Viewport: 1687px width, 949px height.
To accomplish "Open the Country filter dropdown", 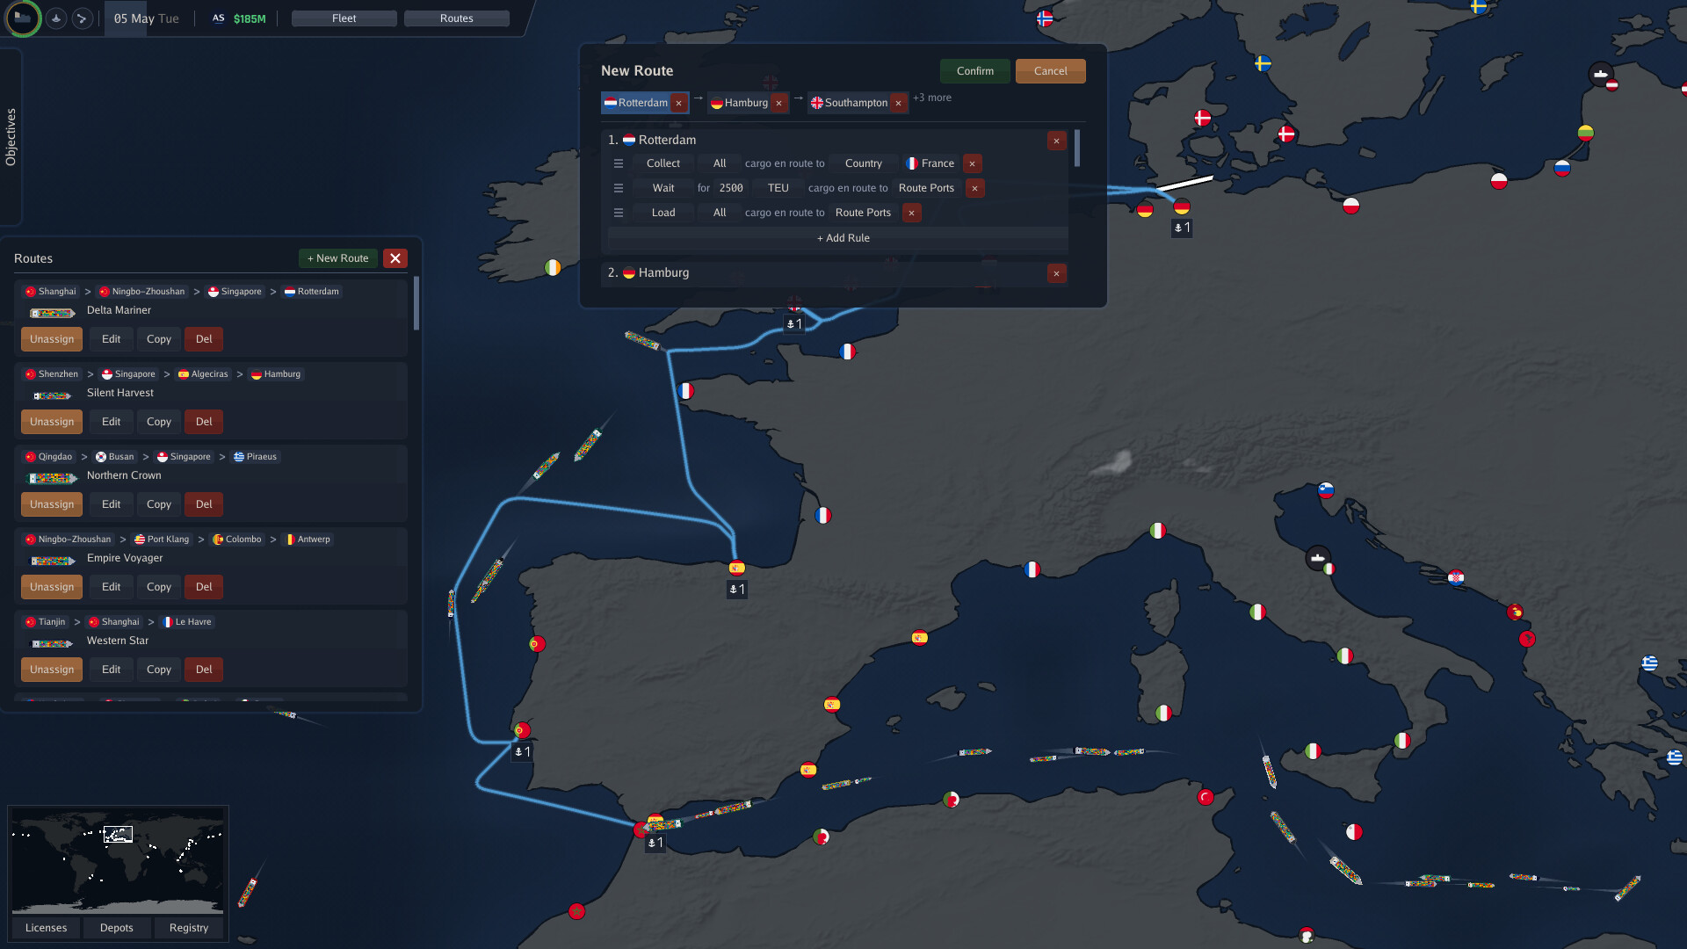I will tap(863, 163).
